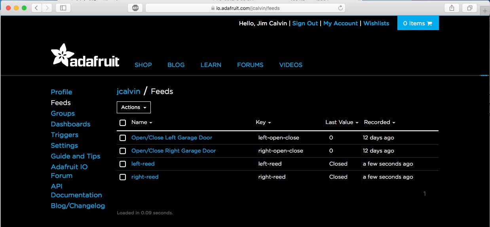Open Settings in the sidebar
Viewport: 490px width, 227px height.
pyautogui.click(x=65, y=145)
